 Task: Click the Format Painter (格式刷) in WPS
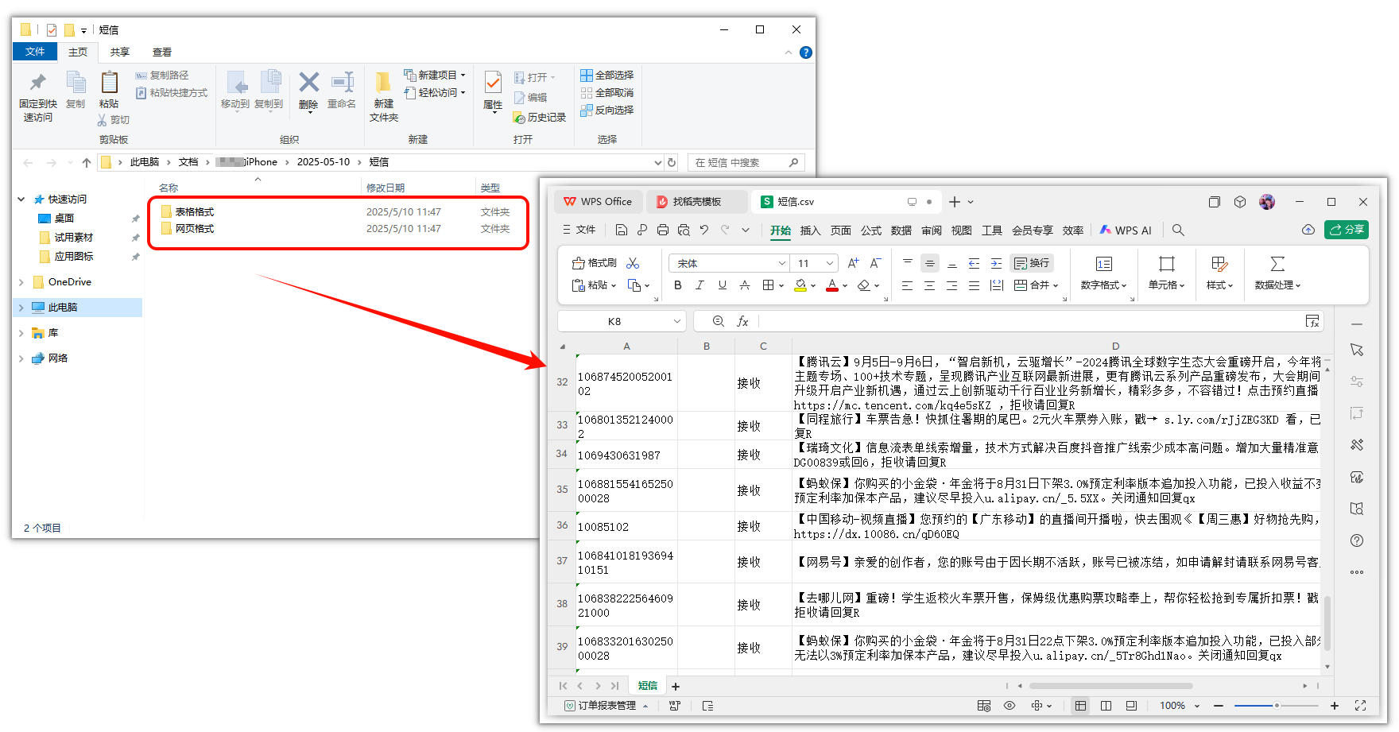(595, 263)
